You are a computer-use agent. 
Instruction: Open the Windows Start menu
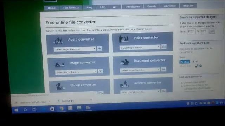tap(16, 110)
